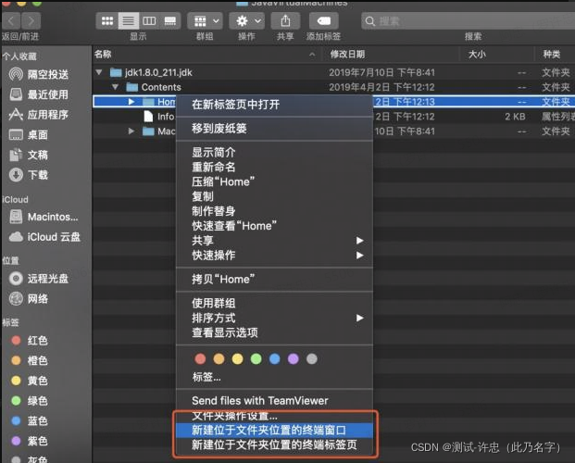
Task: Choose 新建位于文件夹位置的终端标签页
Action: (274, 445)
